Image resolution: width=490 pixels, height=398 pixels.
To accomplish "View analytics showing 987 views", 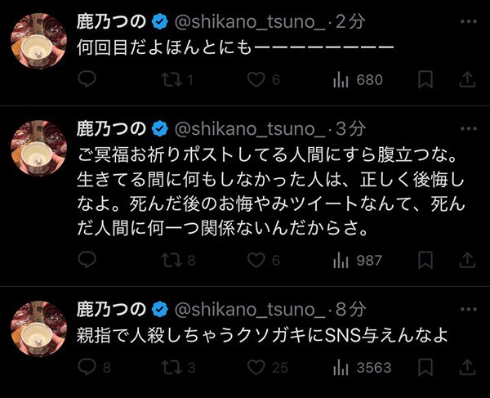I will click(x=359, y=261).
